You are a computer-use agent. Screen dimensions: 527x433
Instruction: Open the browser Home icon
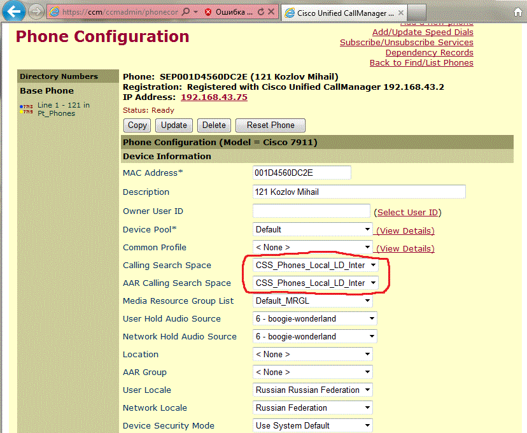(x=517, y=12)
